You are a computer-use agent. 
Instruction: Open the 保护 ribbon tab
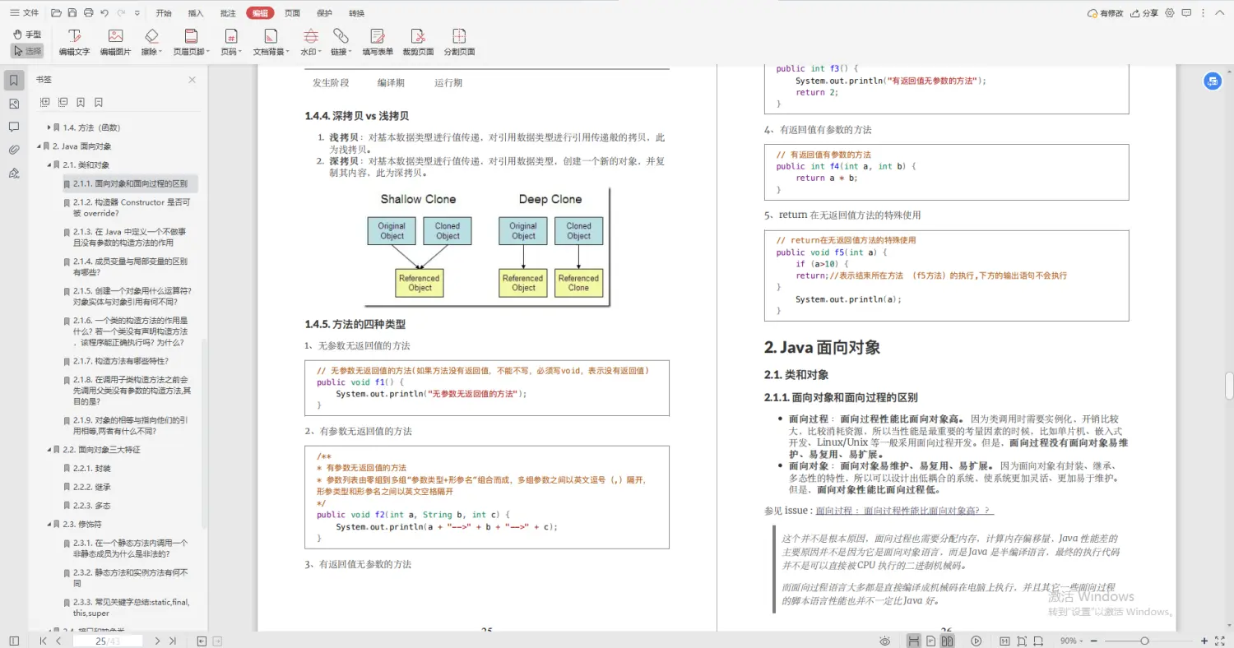323,12
